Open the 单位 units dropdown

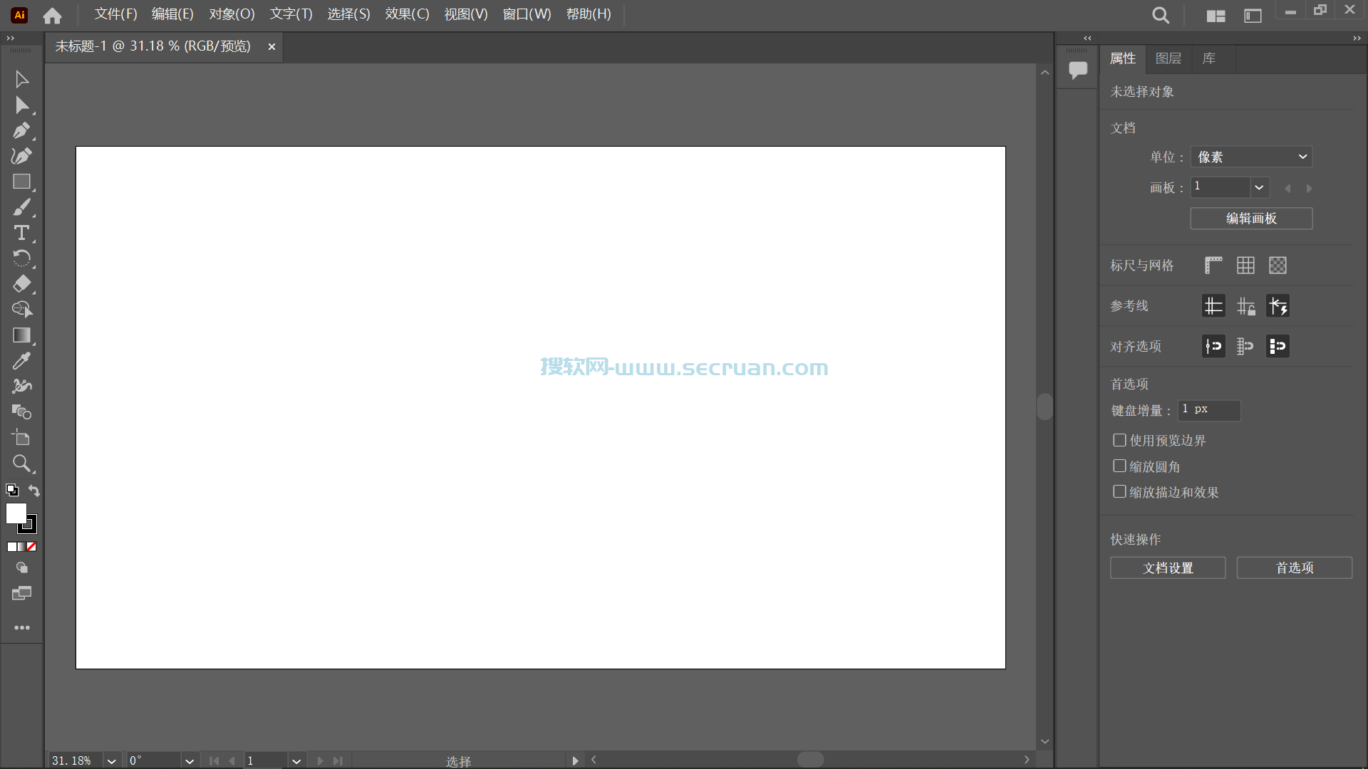(1251, 157)
